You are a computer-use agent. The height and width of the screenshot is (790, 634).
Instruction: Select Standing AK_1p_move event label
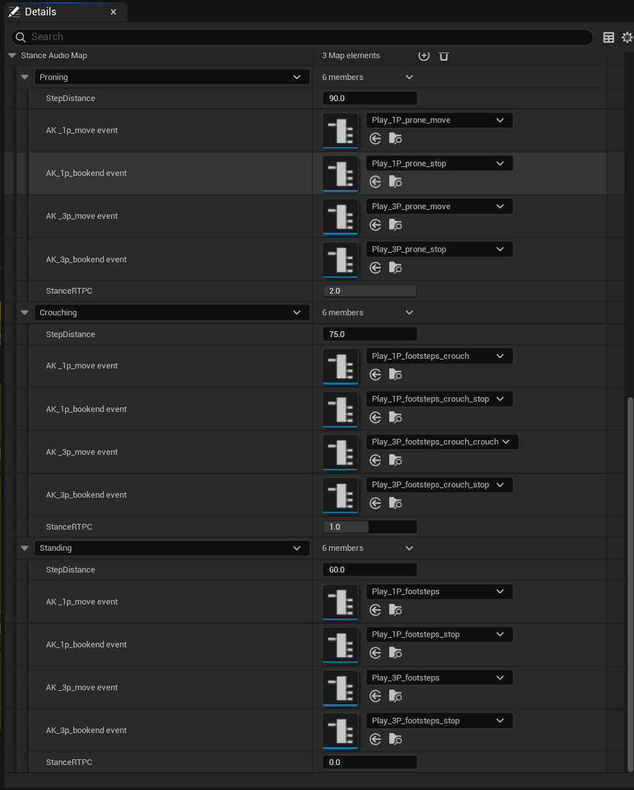coord(82,602)
